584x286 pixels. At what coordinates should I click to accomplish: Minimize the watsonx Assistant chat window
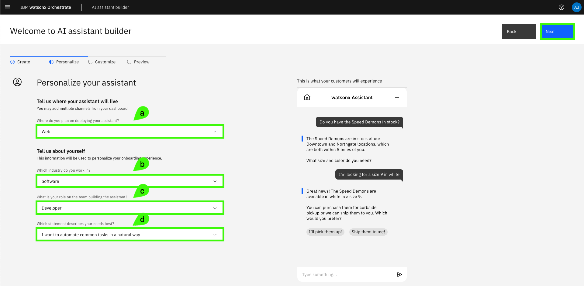click(x=397, y=97)
